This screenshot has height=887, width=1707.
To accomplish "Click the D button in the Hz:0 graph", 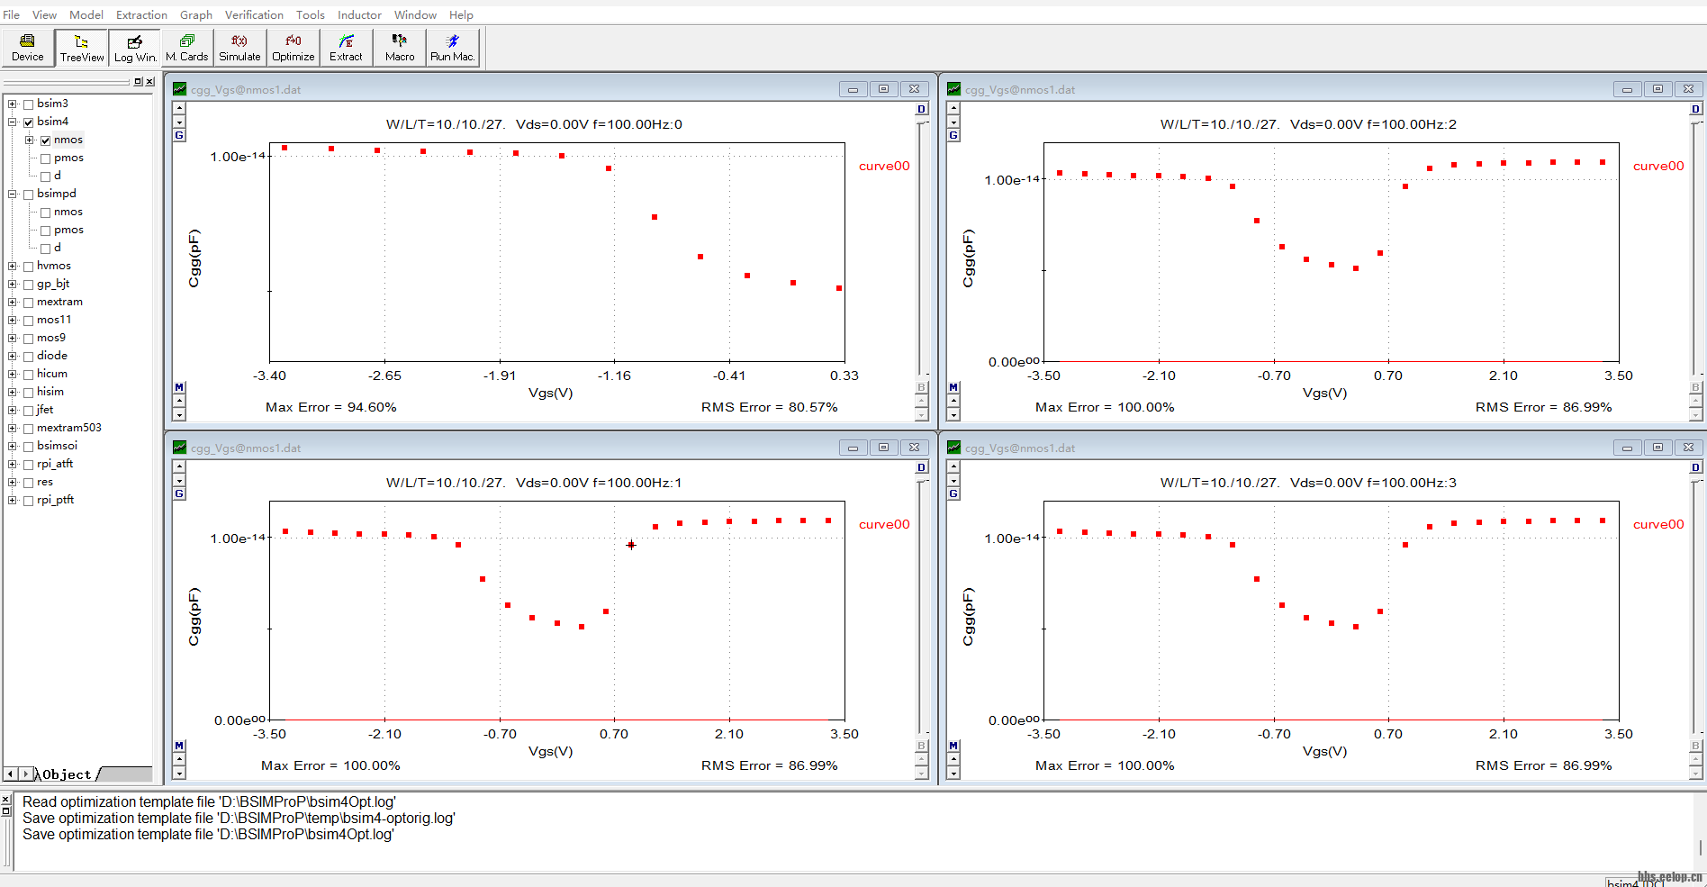I will point(921,109).
